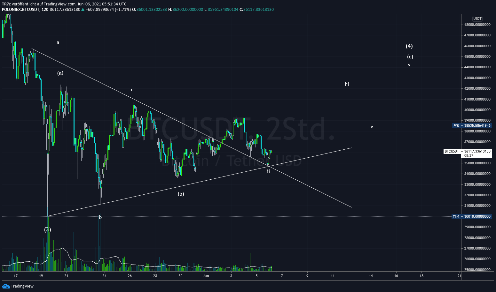Click the 45000.00000000 price axis label
This screenshot has height=292, width=496.
point(477,56)
